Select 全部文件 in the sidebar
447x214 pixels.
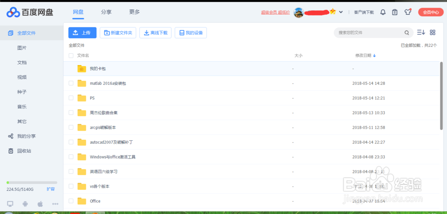click(x=32, y=33)
